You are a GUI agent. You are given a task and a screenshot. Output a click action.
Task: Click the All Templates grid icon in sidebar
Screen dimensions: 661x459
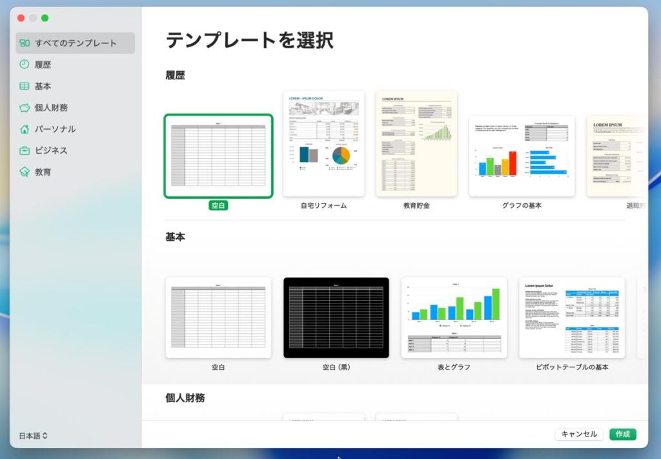point(25,43)
